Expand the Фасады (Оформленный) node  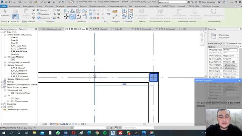(x=5, y=79)
